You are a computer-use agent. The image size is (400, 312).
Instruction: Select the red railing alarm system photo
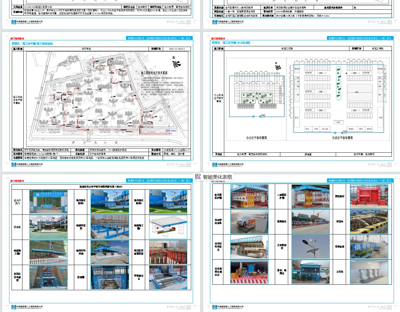click(x=168, y=252)
